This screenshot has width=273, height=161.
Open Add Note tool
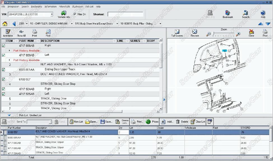click(8, 33)
